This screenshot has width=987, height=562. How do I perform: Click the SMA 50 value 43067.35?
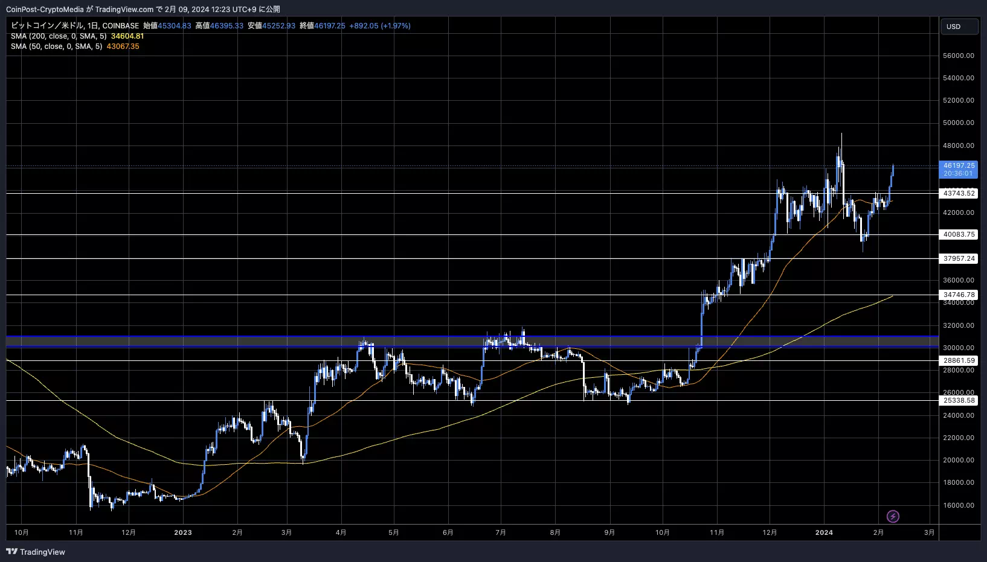click(123, 46)
